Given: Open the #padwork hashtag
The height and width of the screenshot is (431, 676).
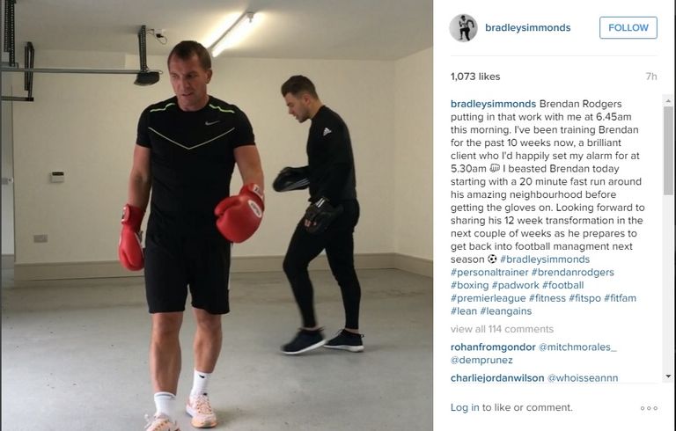Looking at the screenshot, I should [x=515, y=285].
